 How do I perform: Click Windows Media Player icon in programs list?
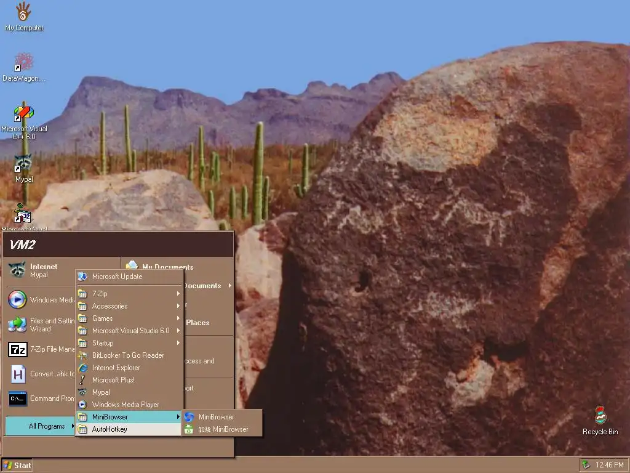click(x=82, y=405)
